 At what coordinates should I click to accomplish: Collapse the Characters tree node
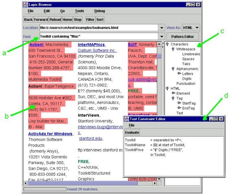167,44
